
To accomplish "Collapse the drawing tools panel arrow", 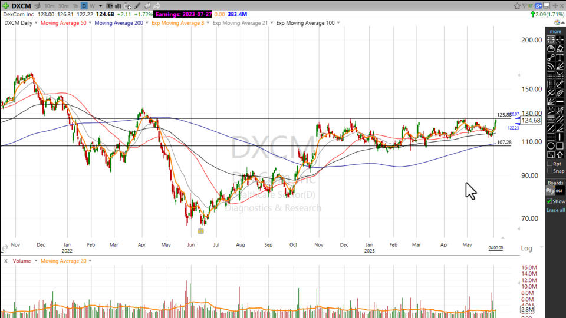I will (x=563, y=23).
